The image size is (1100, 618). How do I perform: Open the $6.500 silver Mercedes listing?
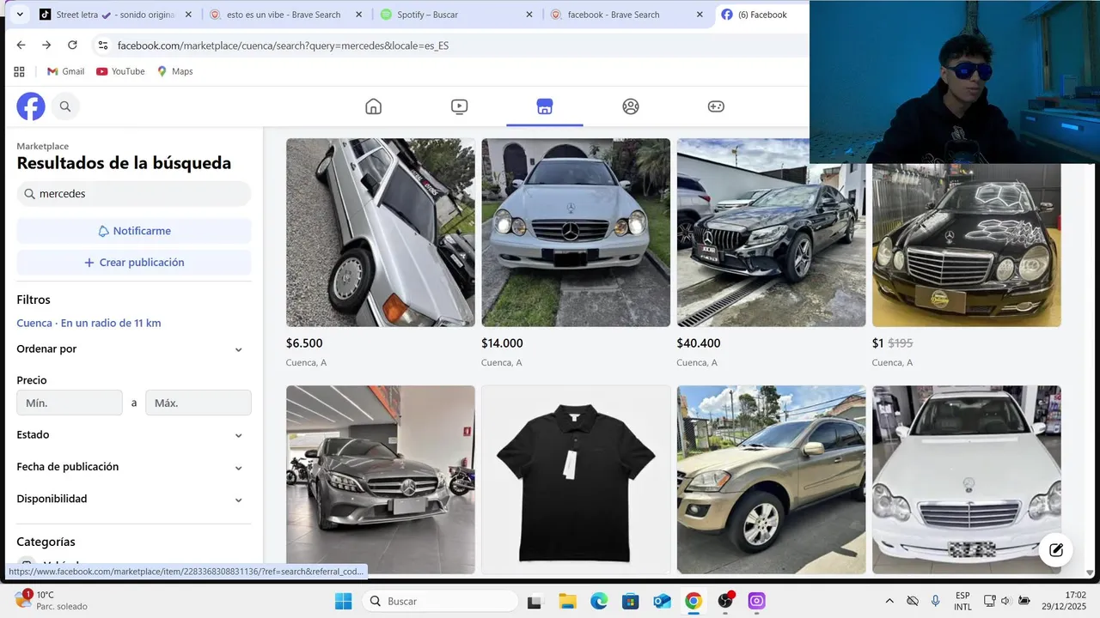(381, 233)
